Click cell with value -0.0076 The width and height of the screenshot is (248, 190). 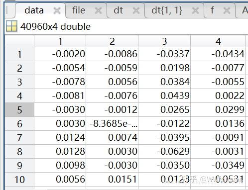pyautogui.click(x=112, y=96)
